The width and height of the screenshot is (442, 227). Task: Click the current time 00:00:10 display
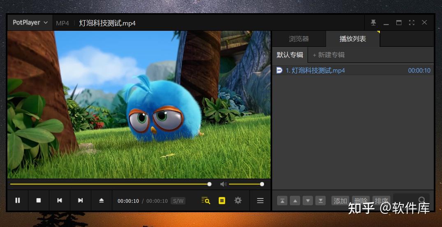[x=128, y=201]
